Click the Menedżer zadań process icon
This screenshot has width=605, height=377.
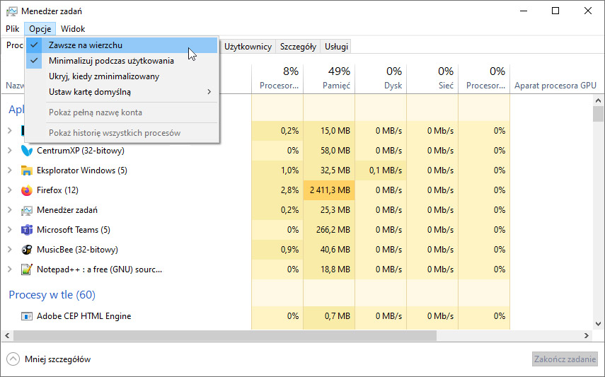27,210
